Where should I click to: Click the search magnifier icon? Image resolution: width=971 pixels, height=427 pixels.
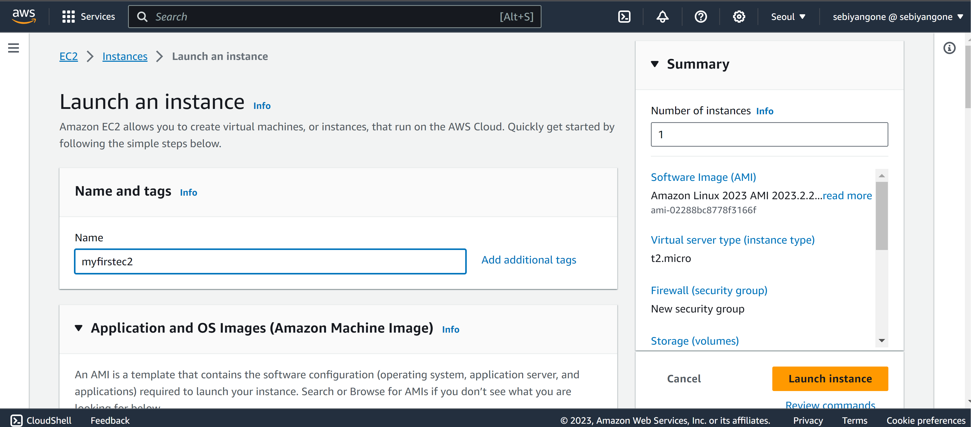click(142, 17)
